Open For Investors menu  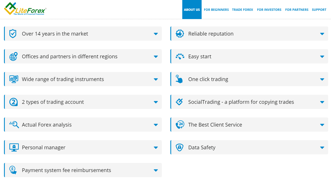coord(269,10)
